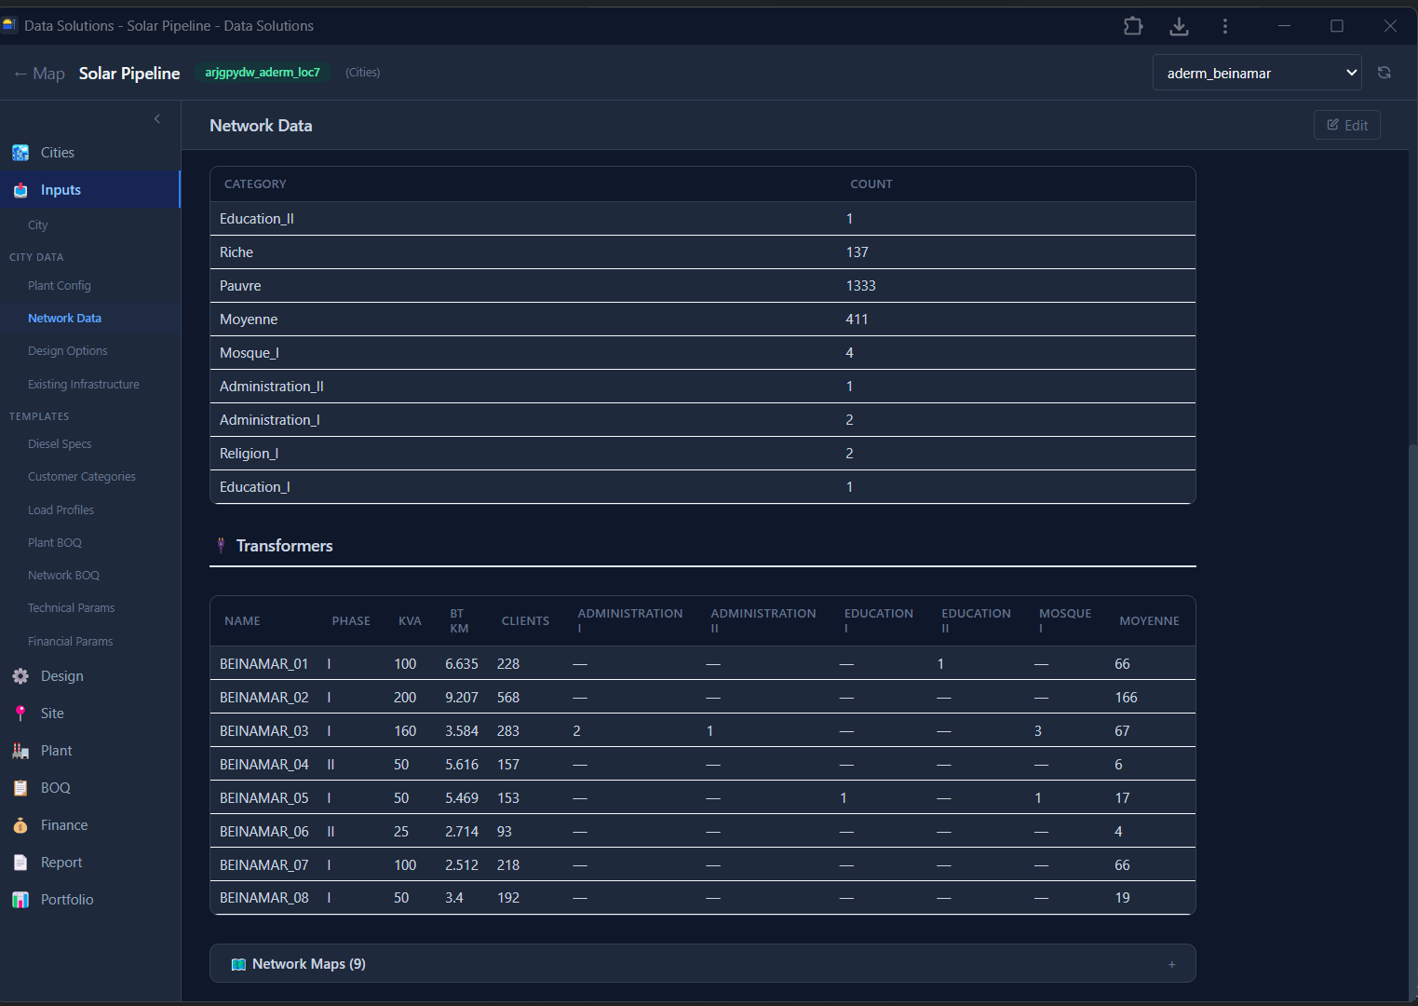This screenshot has height=1006, width=1418.
Task: Open the Design gear icon
Action: [20, 676]
